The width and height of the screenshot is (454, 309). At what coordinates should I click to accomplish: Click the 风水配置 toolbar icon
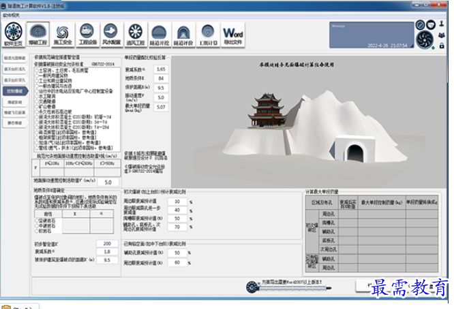(111, 35)
